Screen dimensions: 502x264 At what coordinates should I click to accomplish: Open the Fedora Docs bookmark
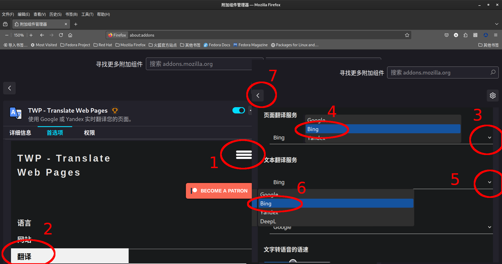tap(217, 45)
